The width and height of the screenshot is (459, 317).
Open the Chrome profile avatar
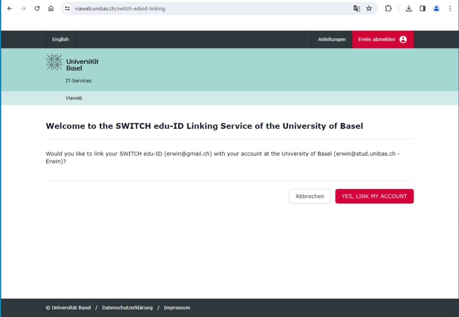pos(436,9)
